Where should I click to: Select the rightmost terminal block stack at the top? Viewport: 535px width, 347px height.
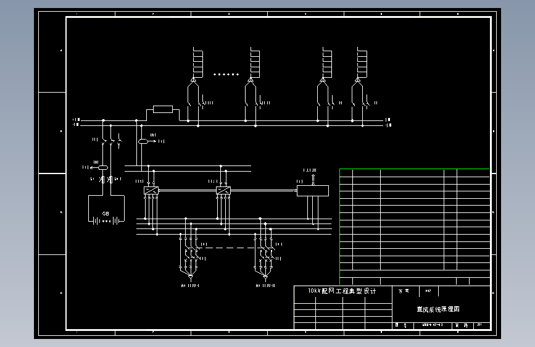click(362, 63)
